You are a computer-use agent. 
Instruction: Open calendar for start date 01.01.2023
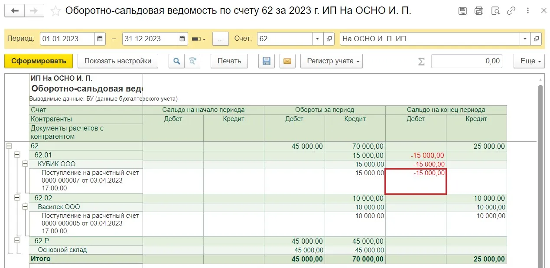pos(100,39)
